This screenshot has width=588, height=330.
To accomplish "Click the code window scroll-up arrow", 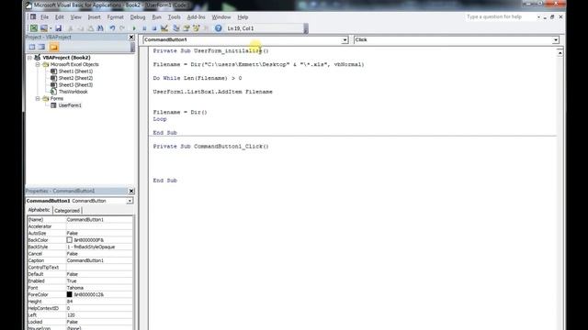I will click(x=560, y=53).
